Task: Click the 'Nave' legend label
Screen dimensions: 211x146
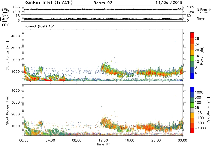Action: tap(200, 18)
